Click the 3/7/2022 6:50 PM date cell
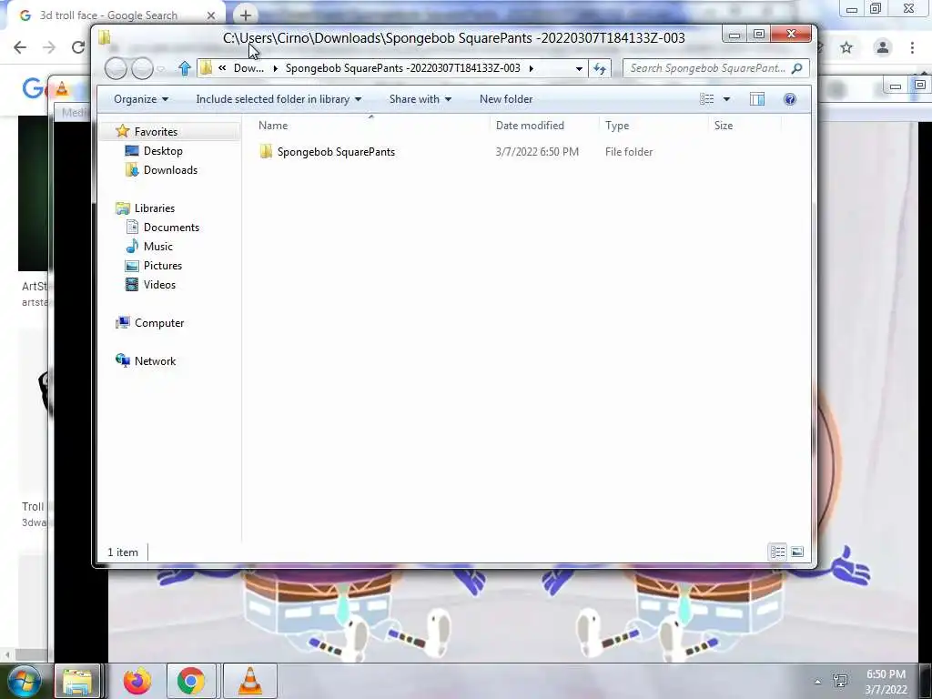The width and height of the screenshot is (932, 699). (x=537, y=152)
